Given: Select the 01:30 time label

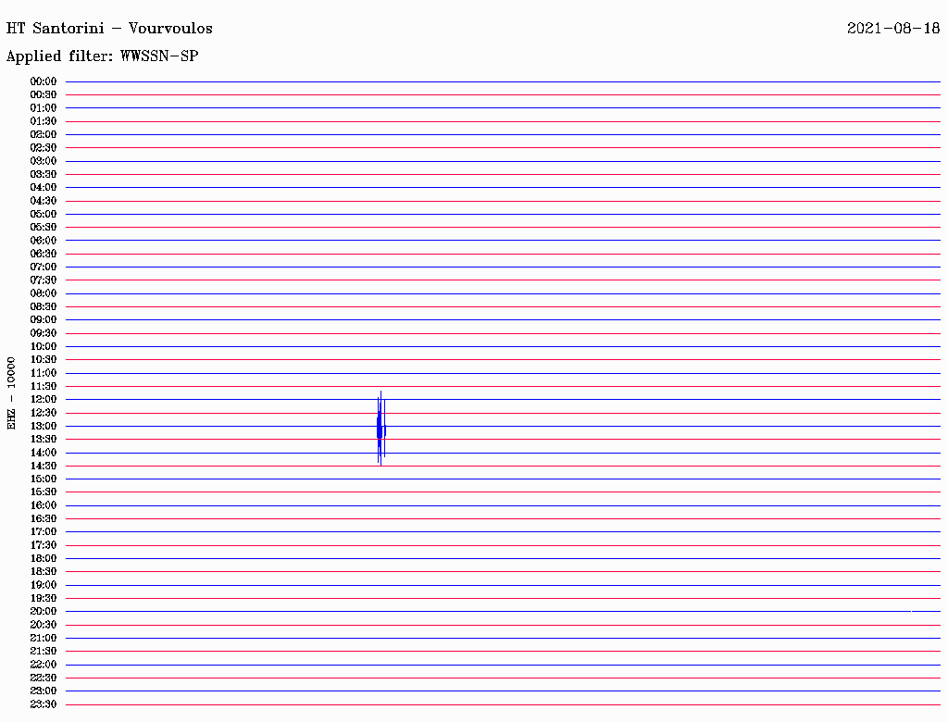Looking at the screenshot, I should tap(44, 121).
